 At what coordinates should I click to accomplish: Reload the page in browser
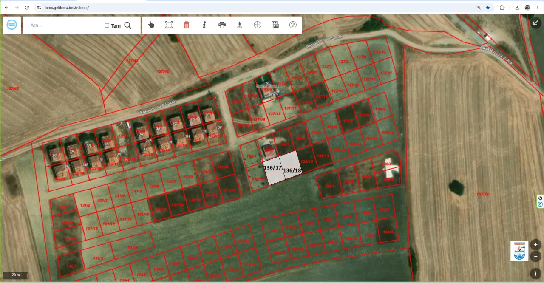click(27, 8)
